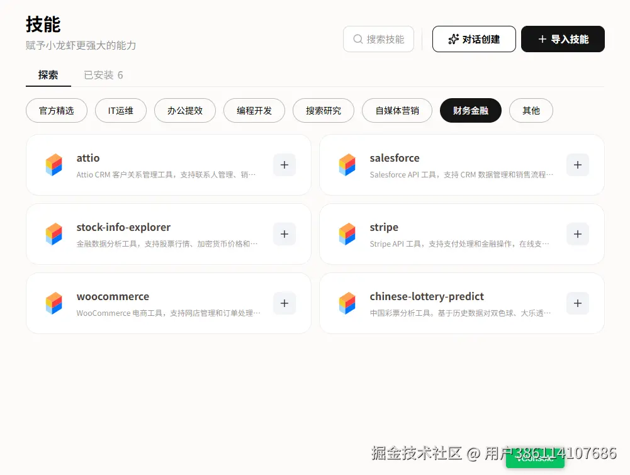
Task: Open the salesforce skill name
Action: coord(395,158)
